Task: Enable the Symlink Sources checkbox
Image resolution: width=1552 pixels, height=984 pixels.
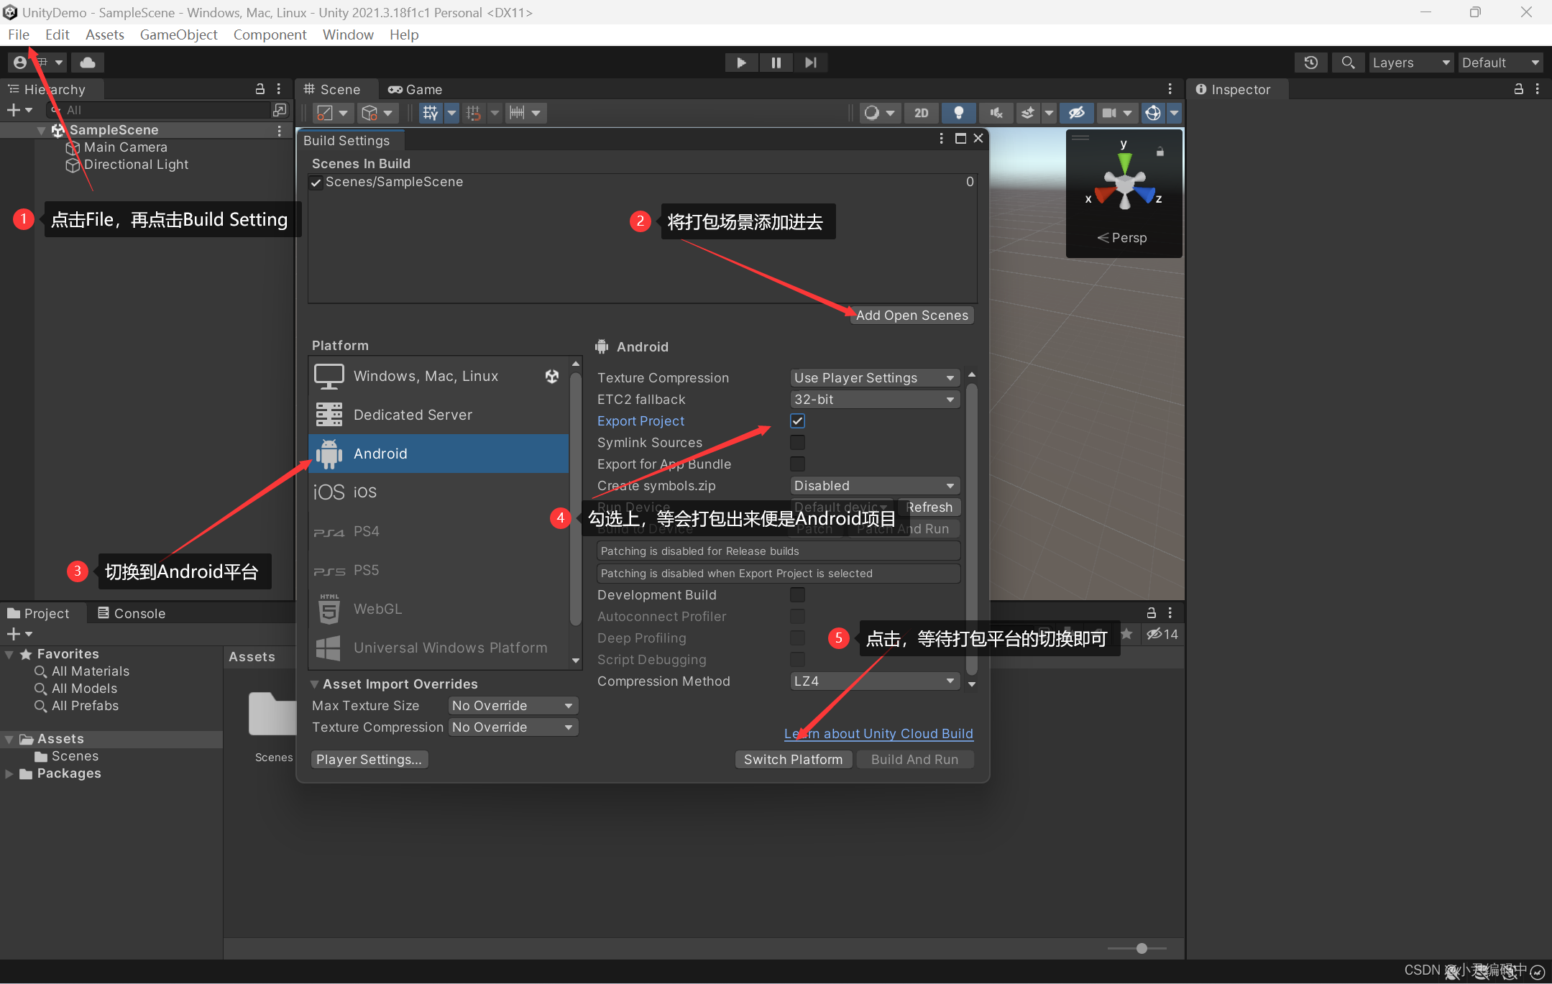Action: pyautogui.click(x=797, y=443)
